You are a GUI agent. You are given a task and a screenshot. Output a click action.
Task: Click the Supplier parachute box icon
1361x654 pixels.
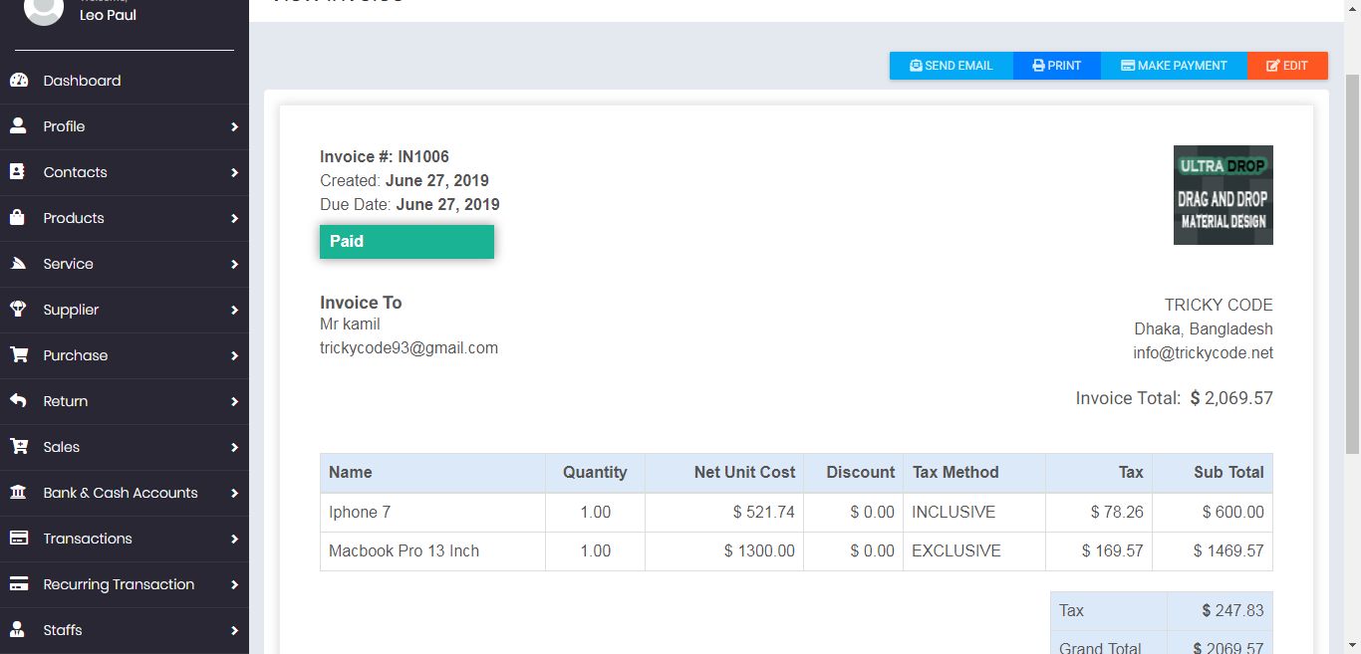coord(18,310)
